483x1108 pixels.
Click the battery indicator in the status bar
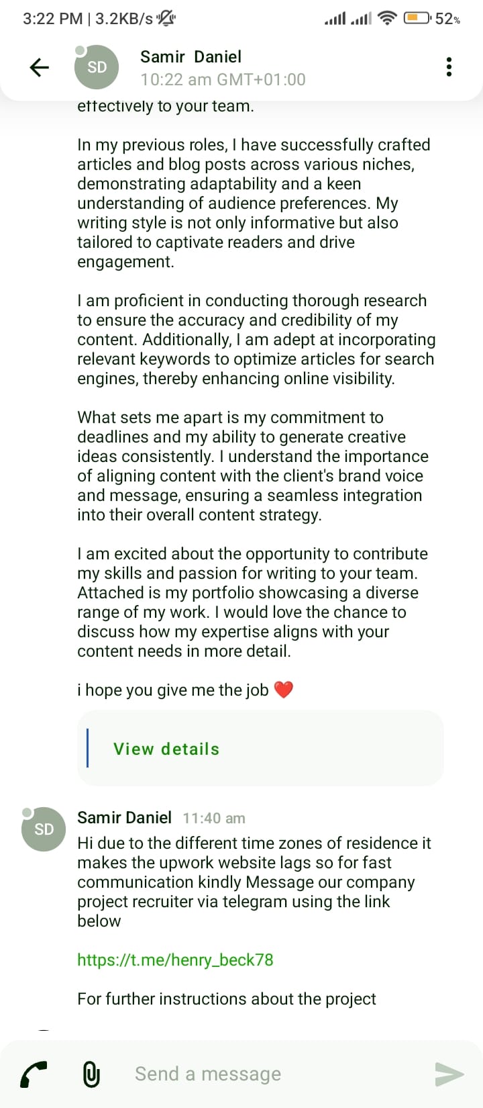point(432,18)
